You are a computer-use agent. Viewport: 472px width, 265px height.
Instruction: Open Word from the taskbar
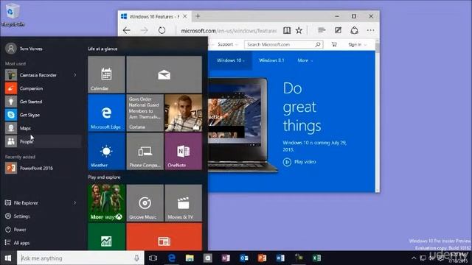pyautogui.click(x=280, y=258)
